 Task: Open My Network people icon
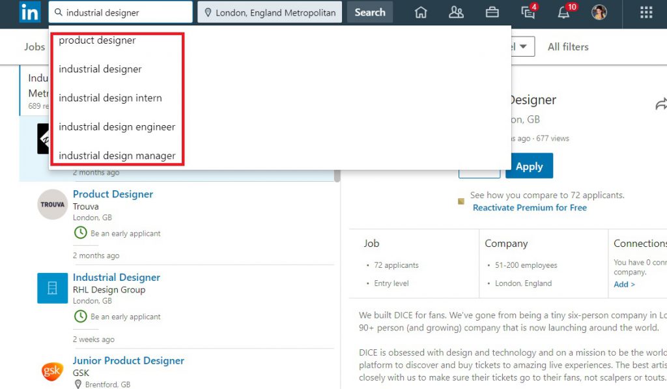coord(456,12)
